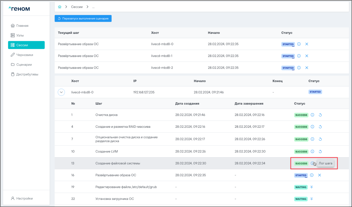Expand the 'Установка загрузчика ОС' step

coord(312,199)
